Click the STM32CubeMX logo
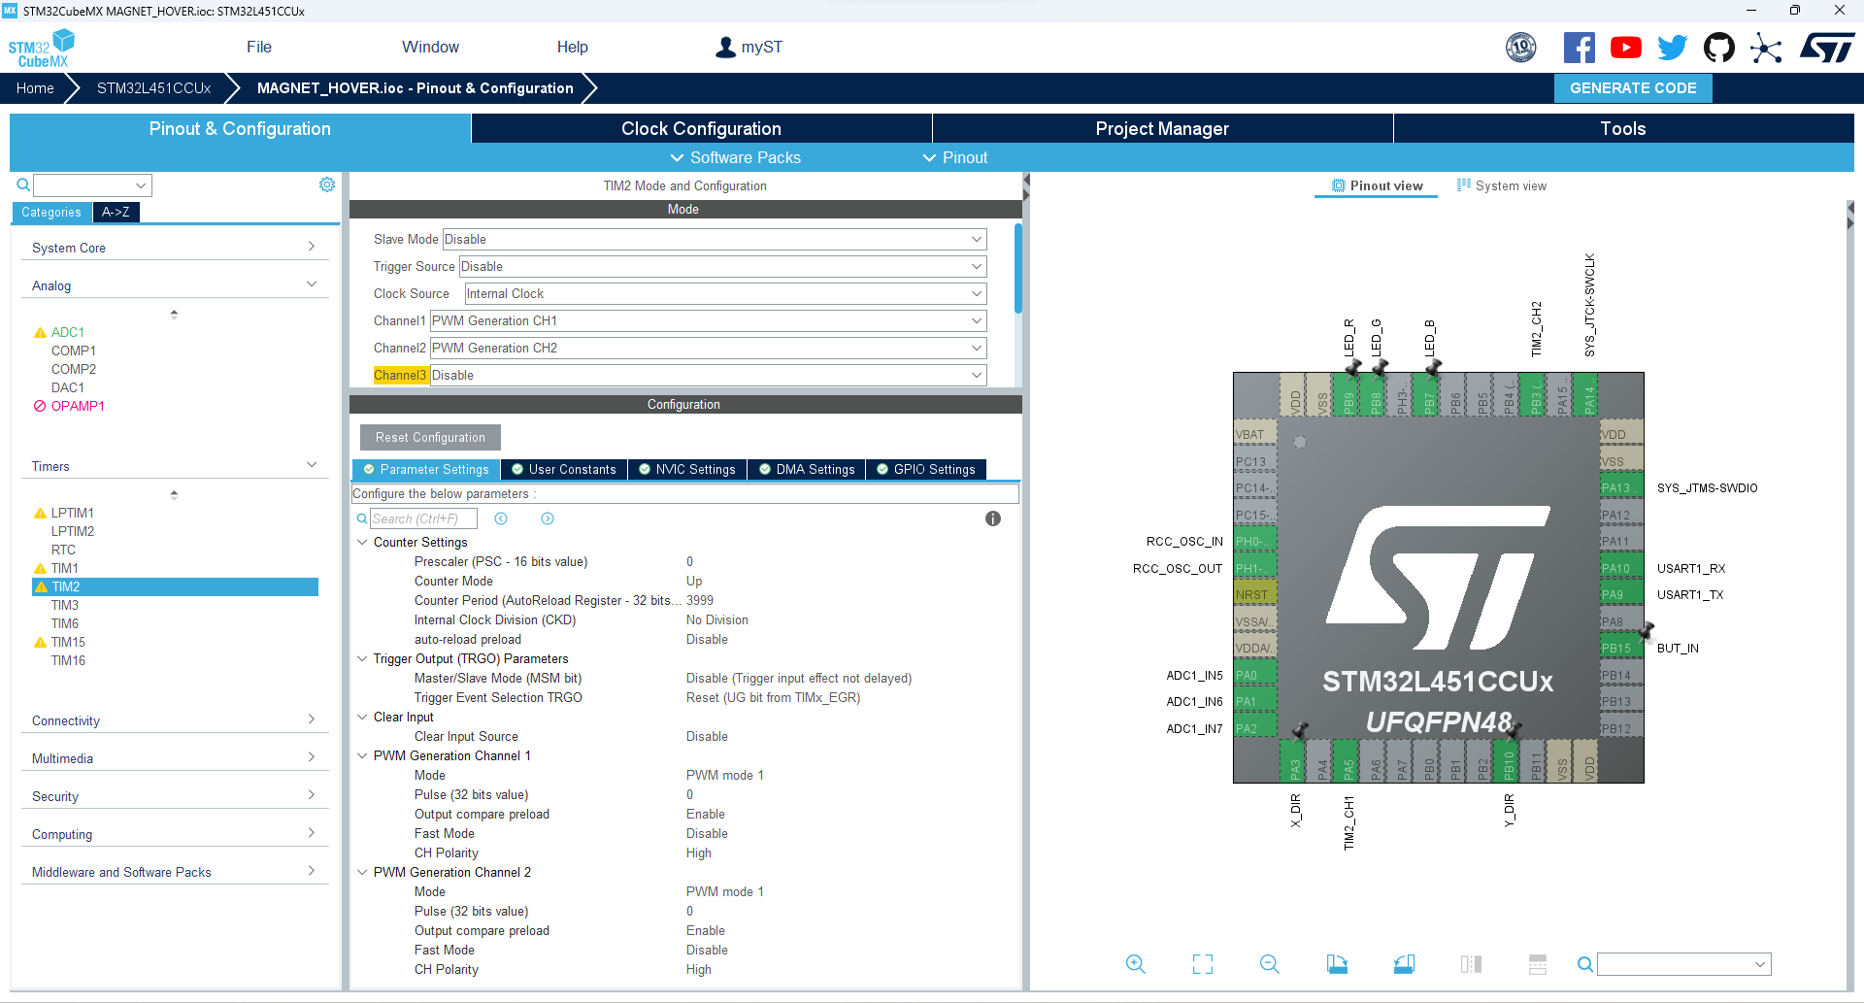1864x1003 pixels. [41, 48]
